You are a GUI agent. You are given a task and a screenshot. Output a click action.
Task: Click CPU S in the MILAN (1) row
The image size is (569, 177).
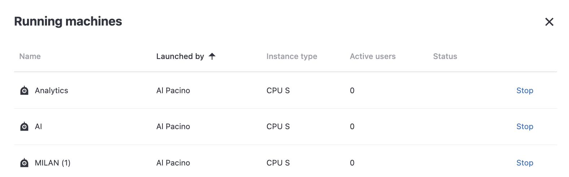pyautogui.click(x=278, y=163)
